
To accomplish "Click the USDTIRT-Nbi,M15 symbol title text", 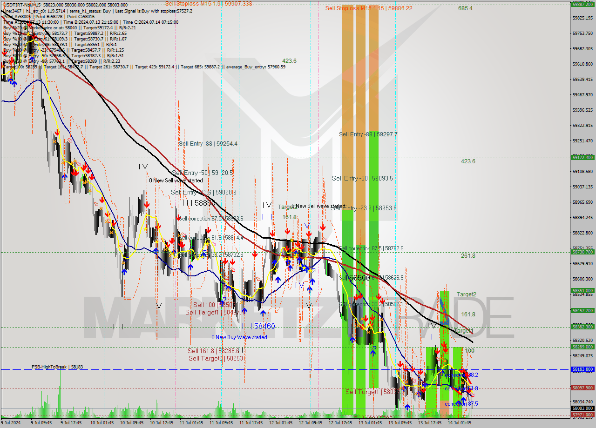I will pos(21,4).
